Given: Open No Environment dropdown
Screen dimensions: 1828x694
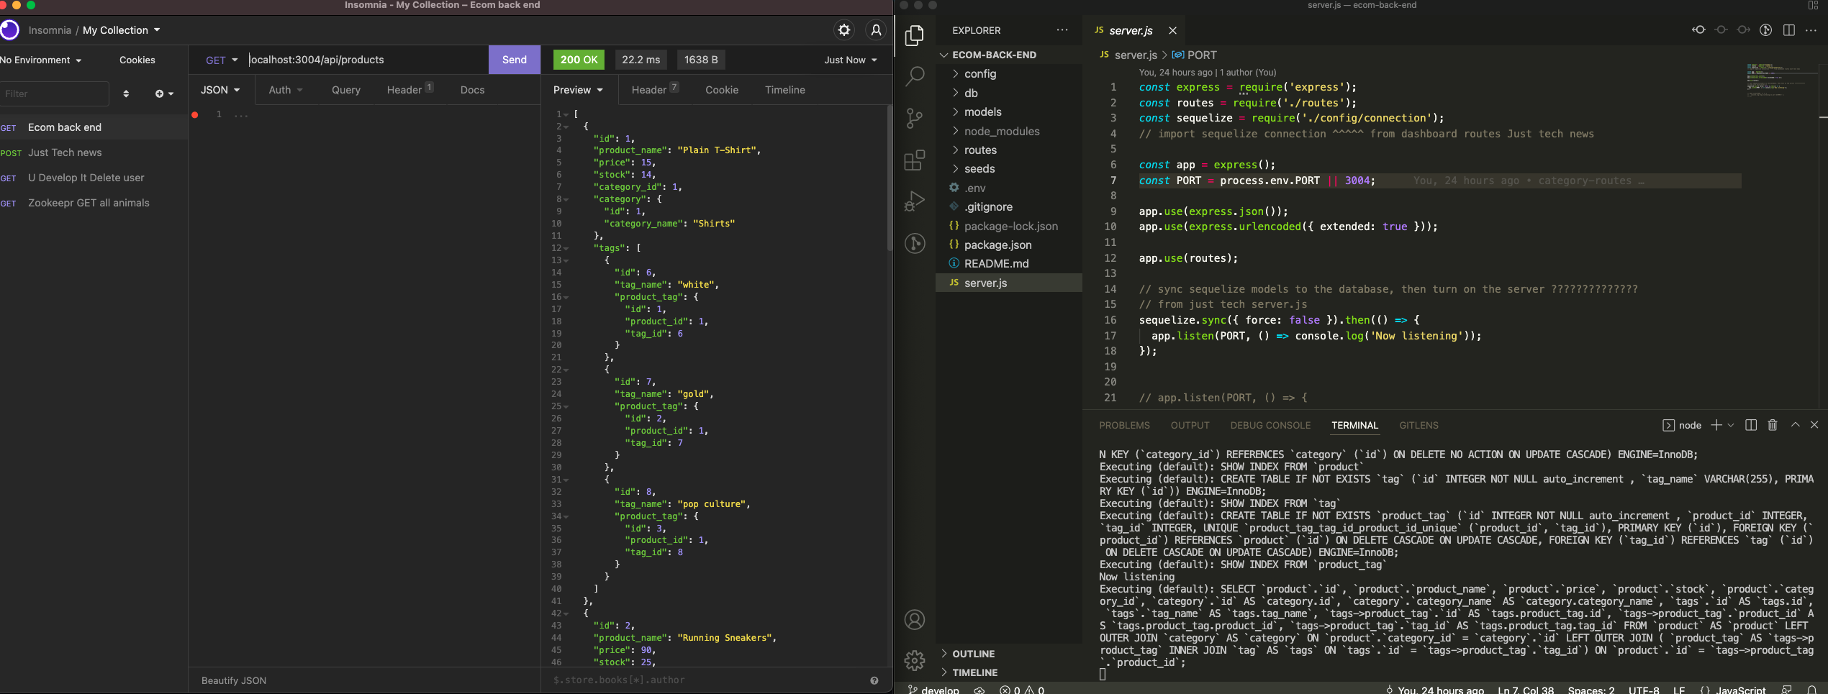Looking at the screenshot, I should click(x=41, y=60).
